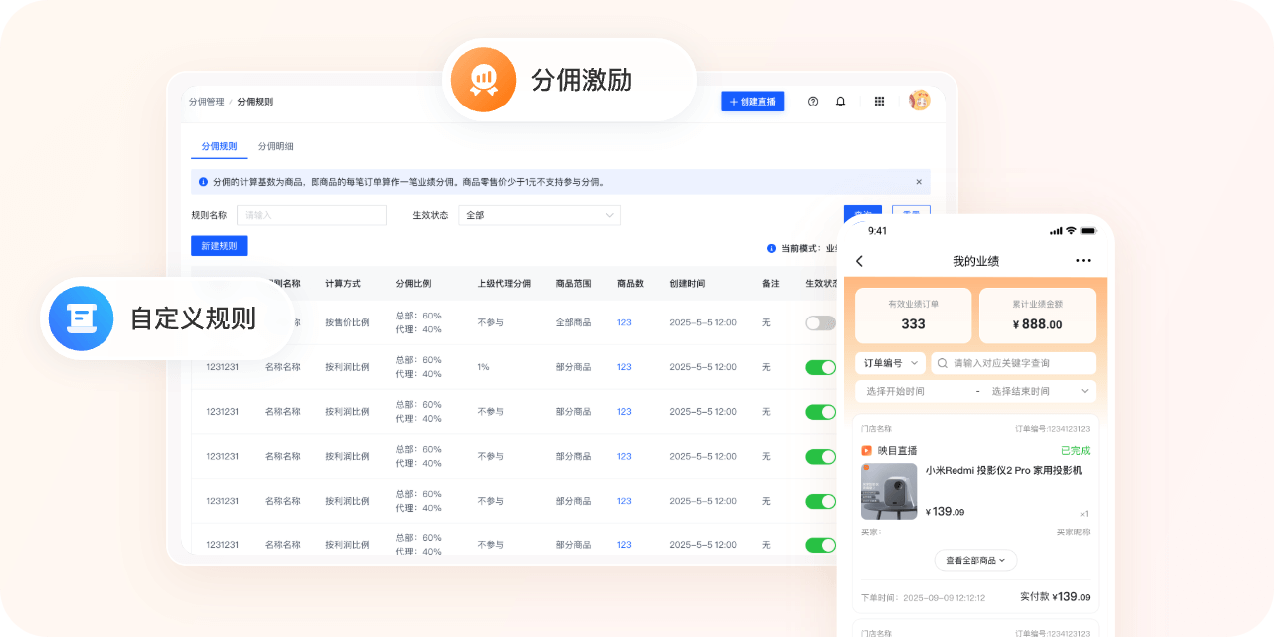Open the notification bell icon

coord(841,102)
